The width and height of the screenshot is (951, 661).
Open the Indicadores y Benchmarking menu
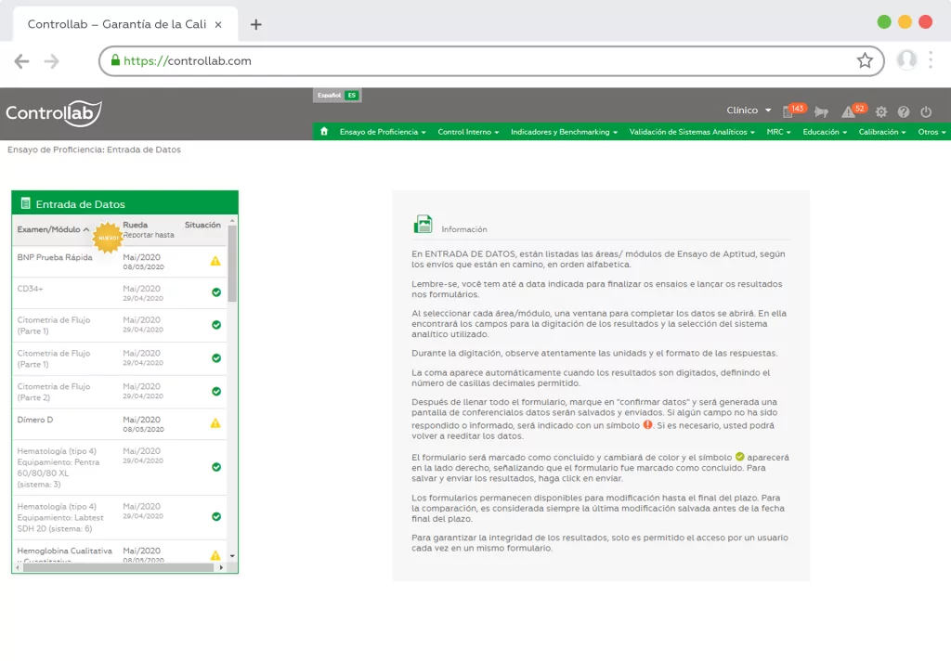(x=564, y=132)
